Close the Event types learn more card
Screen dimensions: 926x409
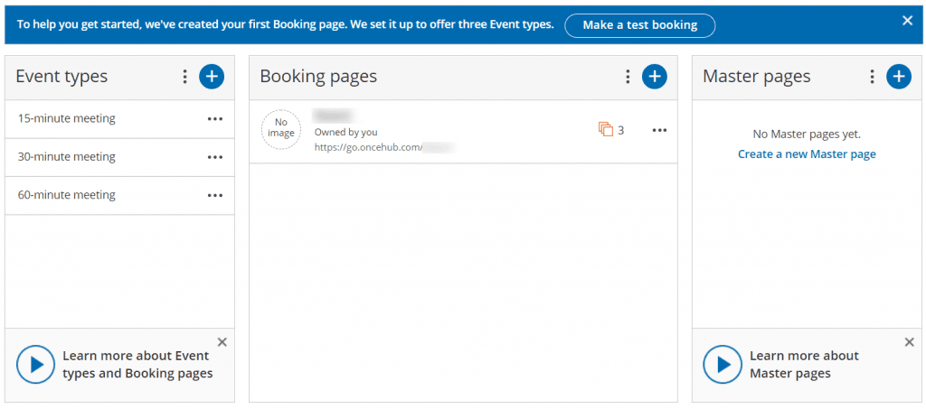pos(222,341)
